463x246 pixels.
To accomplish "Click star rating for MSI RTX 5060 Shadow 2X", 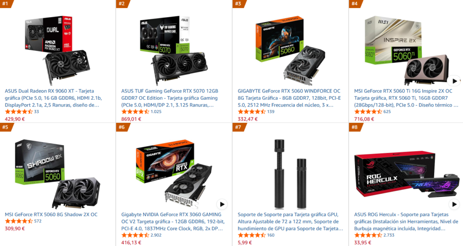I will 19,221.
